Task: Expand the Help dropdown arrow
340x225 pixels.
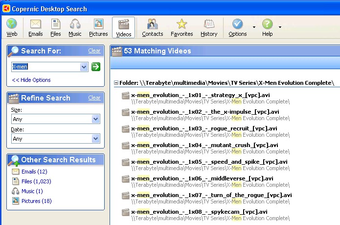Action: [280, 27]
